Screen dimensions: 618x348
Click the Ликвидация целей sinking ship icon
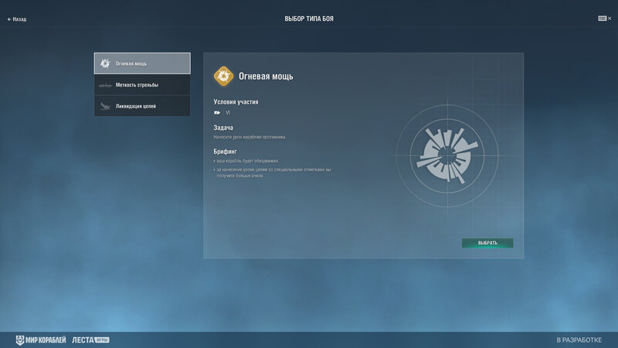pos(105,106)
